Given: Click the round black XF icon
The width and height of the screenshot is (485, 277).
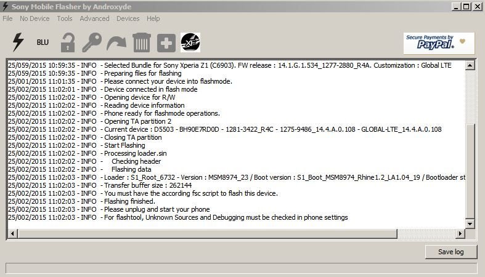Looking at the screenshot, I should 190,42.
